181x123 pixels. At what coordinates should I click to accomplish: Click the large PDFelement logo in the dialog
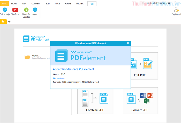80,56
